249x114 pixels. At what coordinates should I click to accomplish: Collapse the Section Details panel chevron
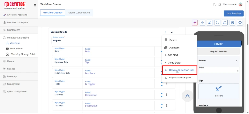tap(172, 32)
